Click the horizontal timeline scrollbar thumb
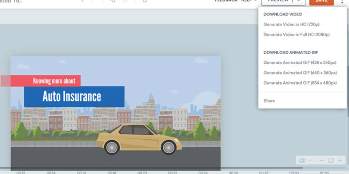Viewport: 349px width, 174px height. coord(151,168)
